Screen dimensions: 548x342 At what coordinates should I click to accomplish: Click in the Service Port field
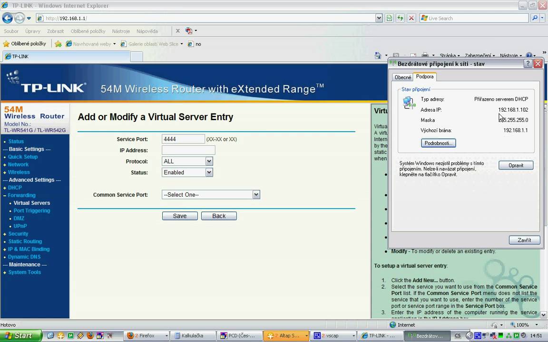point(183,139)
